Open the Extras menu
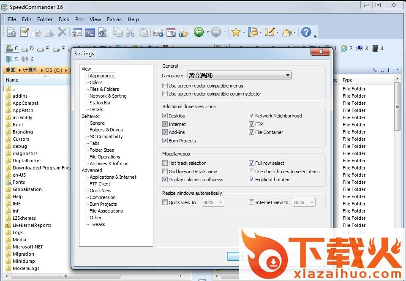406x281 pixels. click(114, 19)
